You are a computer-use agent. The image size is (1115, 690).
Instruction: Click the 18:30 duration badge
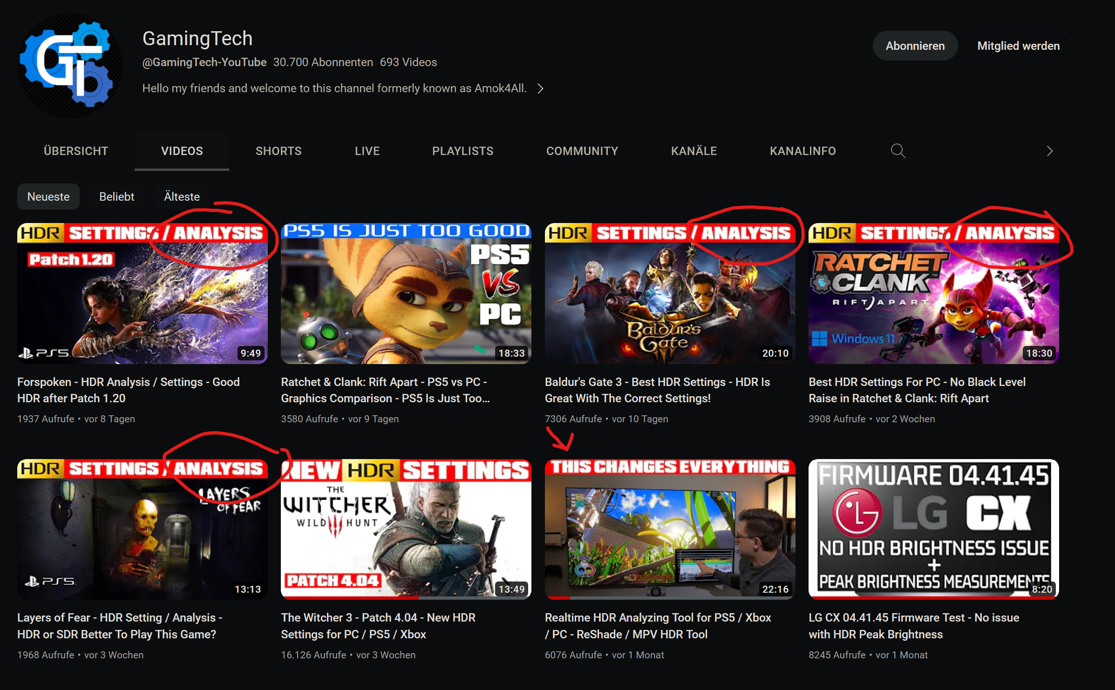click(1039, 353)
